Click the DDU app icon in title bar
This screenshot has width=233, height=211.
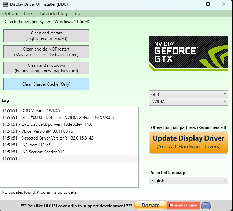[5, 4]
